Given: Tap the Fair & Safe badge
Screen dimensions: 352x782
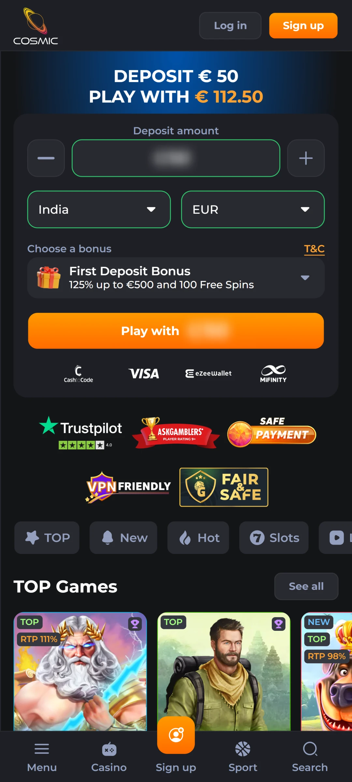Looking at the screenshot, I should (x=224, y=487).
